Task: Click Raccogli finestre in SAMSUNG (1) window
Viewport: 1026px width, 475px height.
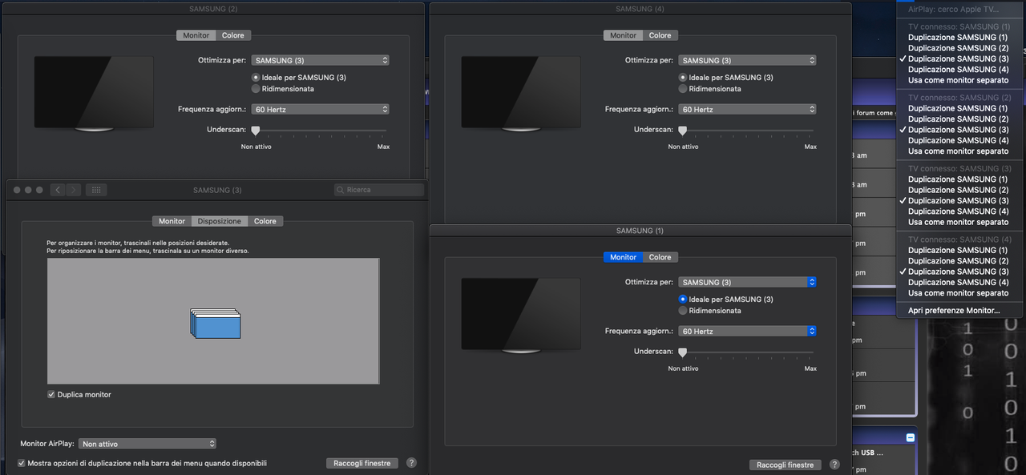Action: [x=786, y=465]
